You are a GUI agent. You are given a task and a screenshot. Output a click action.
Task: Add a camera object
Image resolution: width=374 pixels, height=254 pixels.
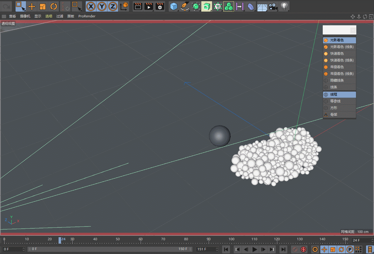(273, 6)
